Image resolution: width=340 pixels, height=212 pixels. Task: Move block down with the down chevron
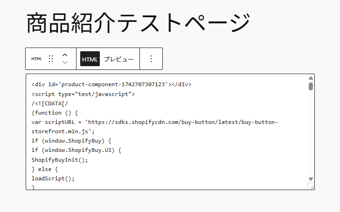65,62
